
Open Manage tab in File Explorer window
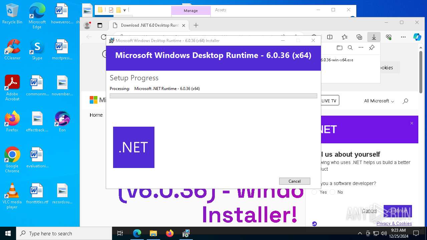tap(191, 11)
